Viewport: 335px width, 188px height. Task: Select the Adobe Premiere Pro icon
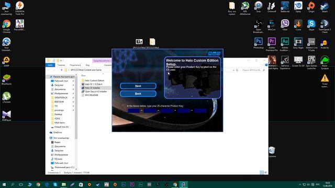[x=272, y=44]
